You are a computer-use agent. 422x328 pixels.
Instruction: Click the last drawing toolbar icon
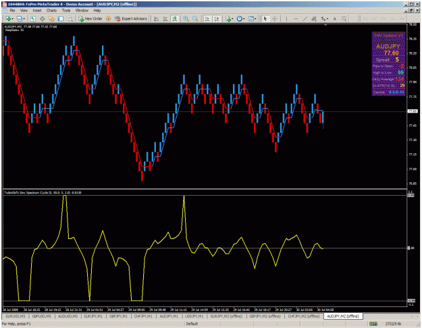344,19
